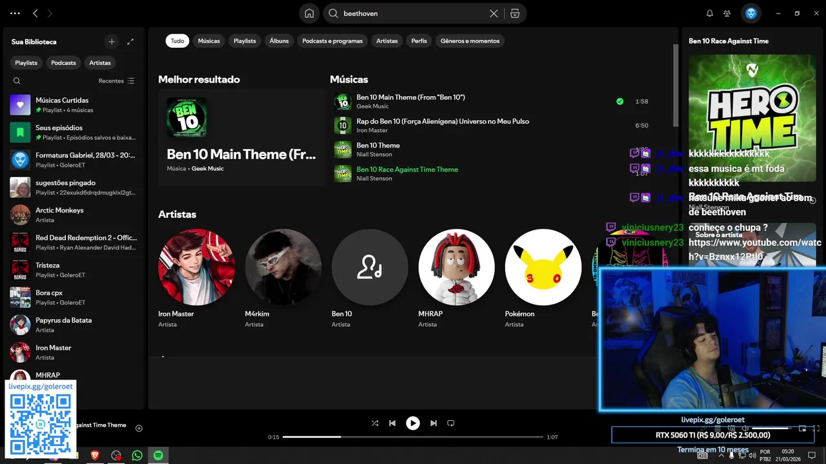Open the user profile avatar menu

click(x=751, y=13)
